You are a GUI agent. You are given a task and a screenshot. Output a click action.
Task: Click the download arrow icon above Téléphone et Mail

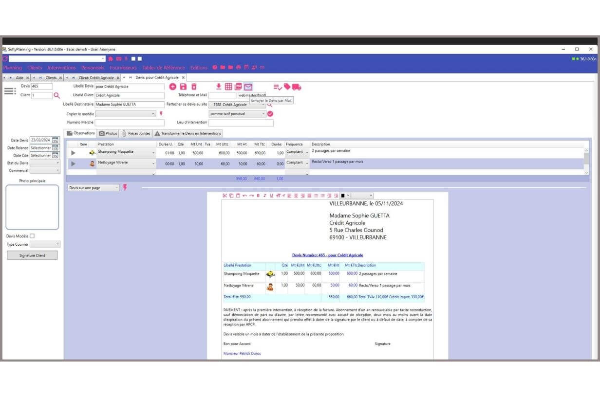219,87
